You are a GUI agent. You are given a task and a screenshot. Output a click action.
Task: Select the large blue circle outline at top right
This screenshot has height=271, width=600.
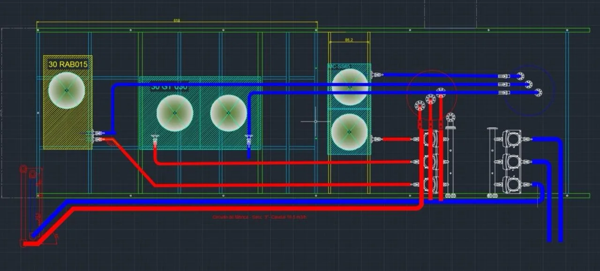point(530,90)
